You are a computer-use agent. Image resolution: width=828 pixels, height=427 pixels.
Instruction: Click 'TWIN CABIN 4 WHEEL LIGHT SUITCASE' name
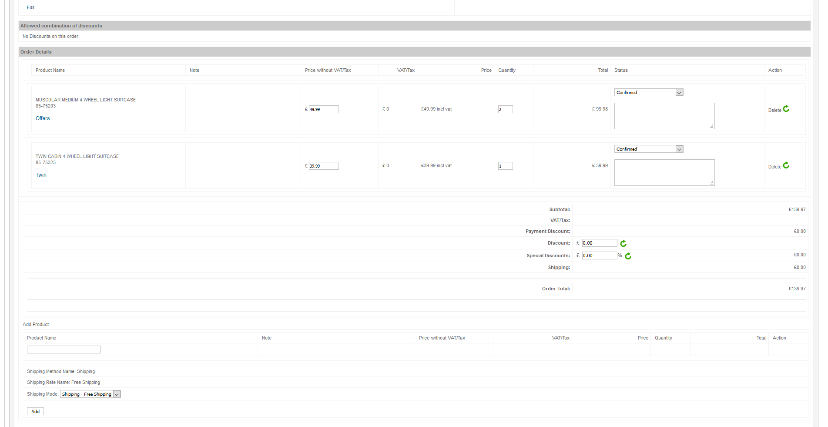(77, 157)
